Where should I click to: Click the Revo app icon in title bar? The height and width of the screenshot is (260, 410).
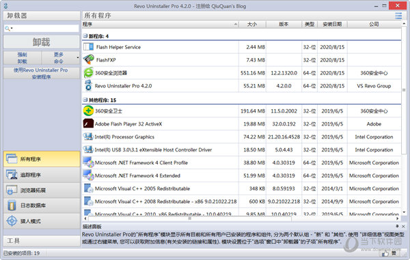pos(5,5)
